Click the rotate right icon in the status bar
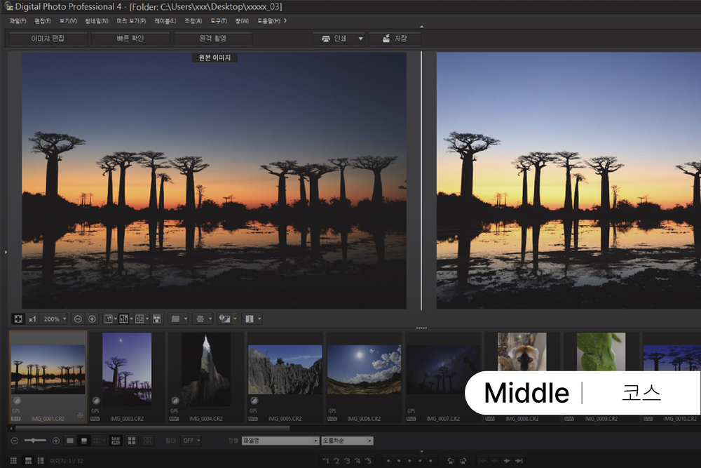 (x=463, y=461)
